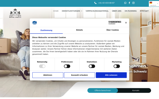
Task: Call the +41 43 433 80 87 number
Action: point(106,3)
